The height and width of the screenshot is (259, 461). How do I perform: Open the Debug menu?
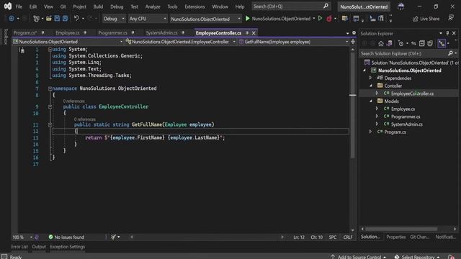point(117,6)
